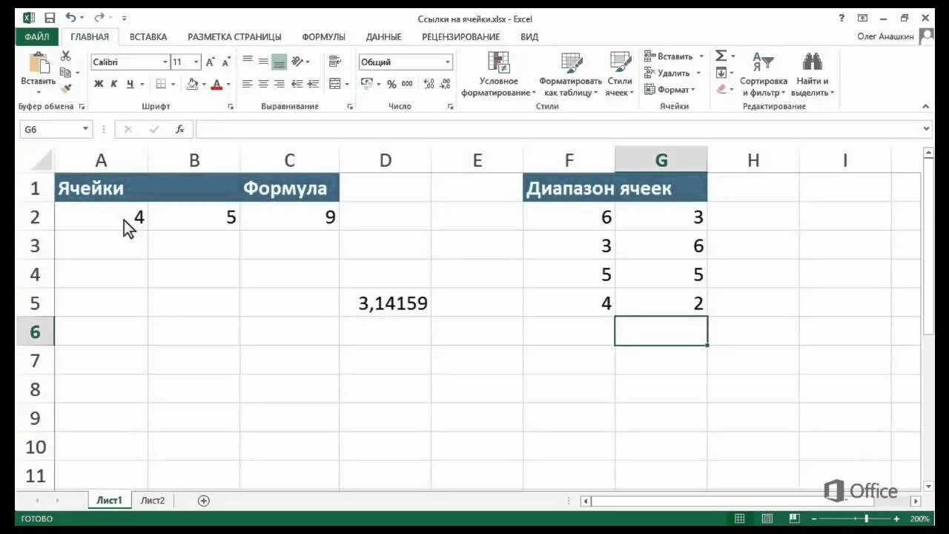Apply red Font Color A swatch

tap(216, 84)
